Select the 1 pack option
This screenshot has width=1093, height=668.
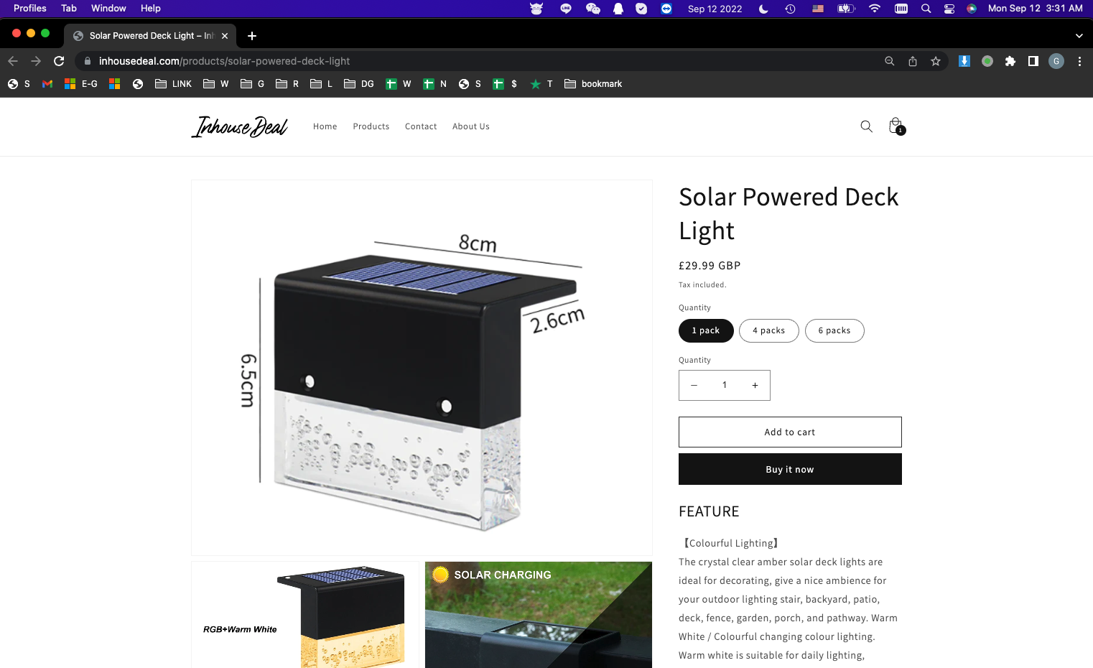[706, 330]
